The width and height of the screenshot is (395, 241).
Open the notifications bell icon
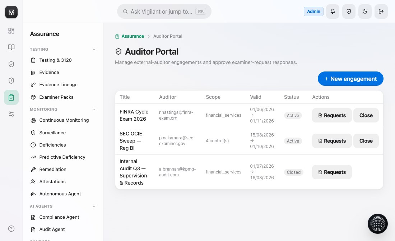pyautogui.click(x=333, y=11)
